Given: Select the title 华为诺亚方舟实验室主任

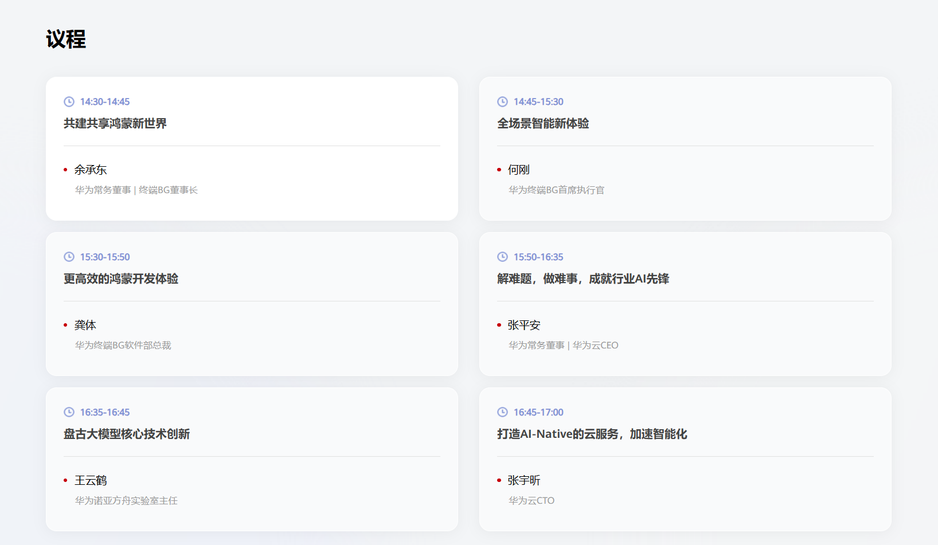Looking at the screenshot, I should pyautogui.click(x=126, y=500).
